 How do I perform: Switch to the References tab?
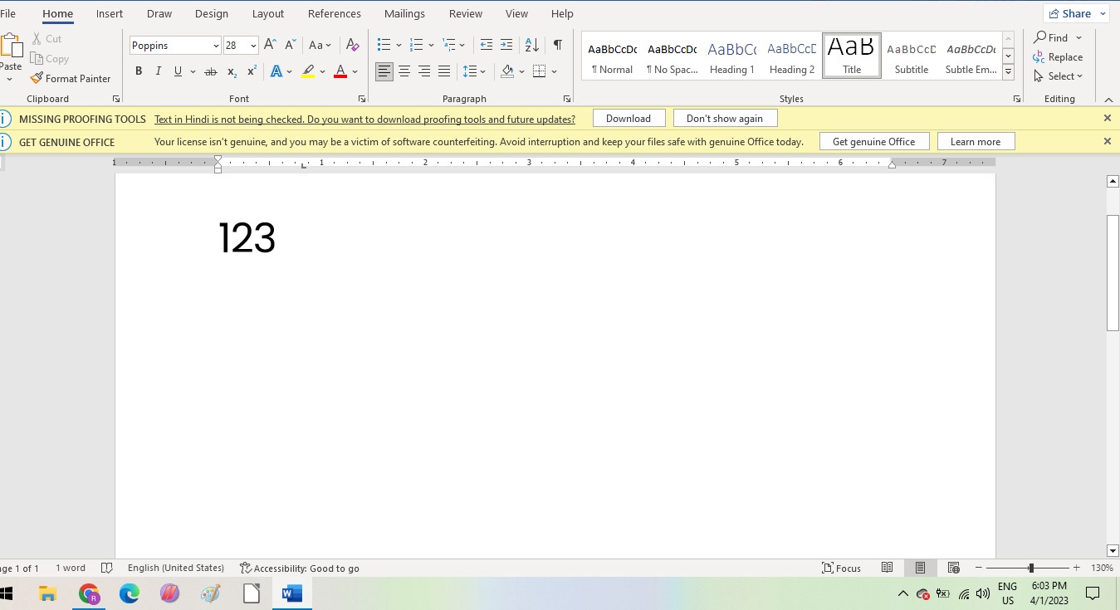pos(334,14)
